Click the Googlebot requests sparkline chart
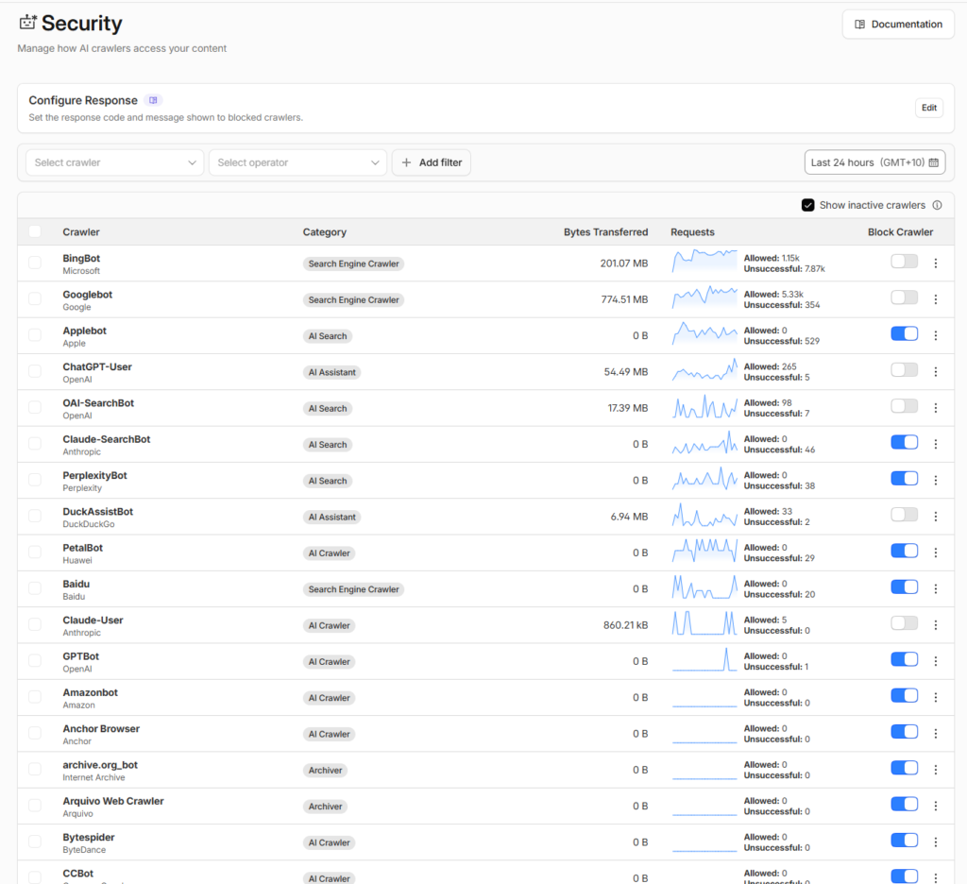Image resolution: width=967 pixels, height=884 pixels. [x=704, y=297]
